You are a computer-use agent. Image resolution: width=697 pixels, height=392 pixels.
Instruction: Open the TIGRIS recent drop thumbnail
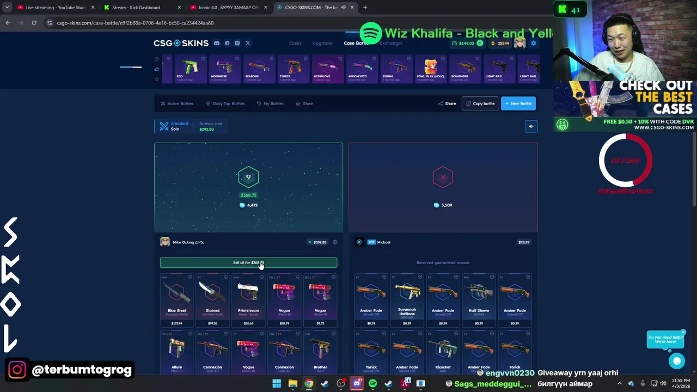click(293, 69)
